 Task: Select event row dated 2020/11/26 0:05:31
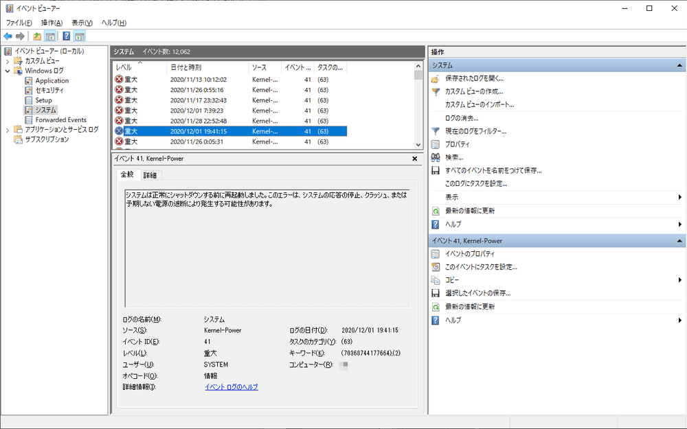[x=229, y=142]
